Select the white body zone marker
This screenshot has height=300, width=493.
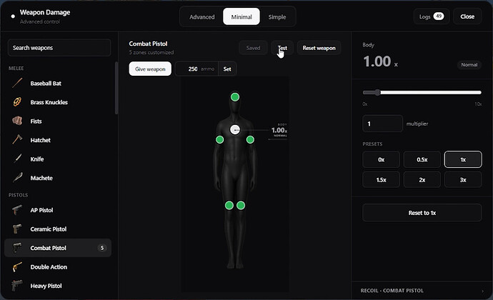[x=235, y=129]
